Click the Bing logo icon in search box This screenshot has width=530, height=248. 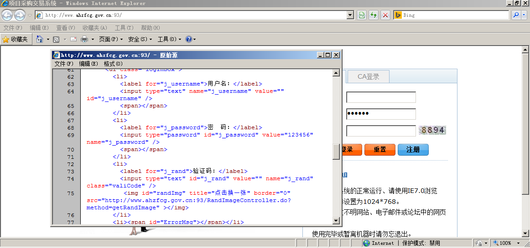pos(398,15)
